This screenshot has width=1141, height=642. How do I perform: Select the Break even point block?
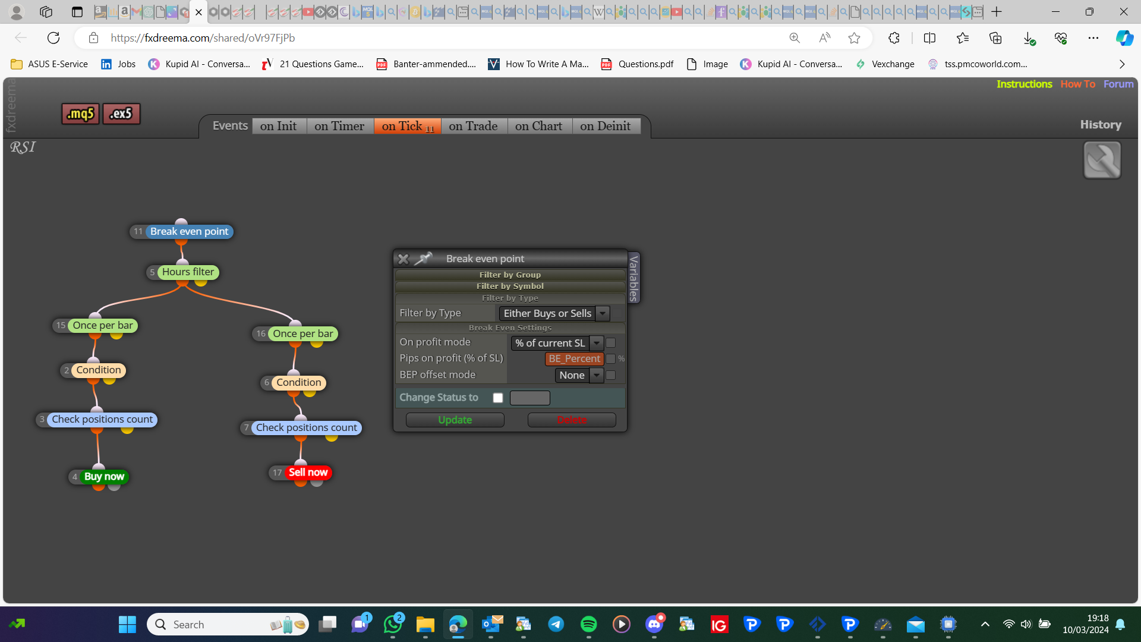click(x=189, y=232)
